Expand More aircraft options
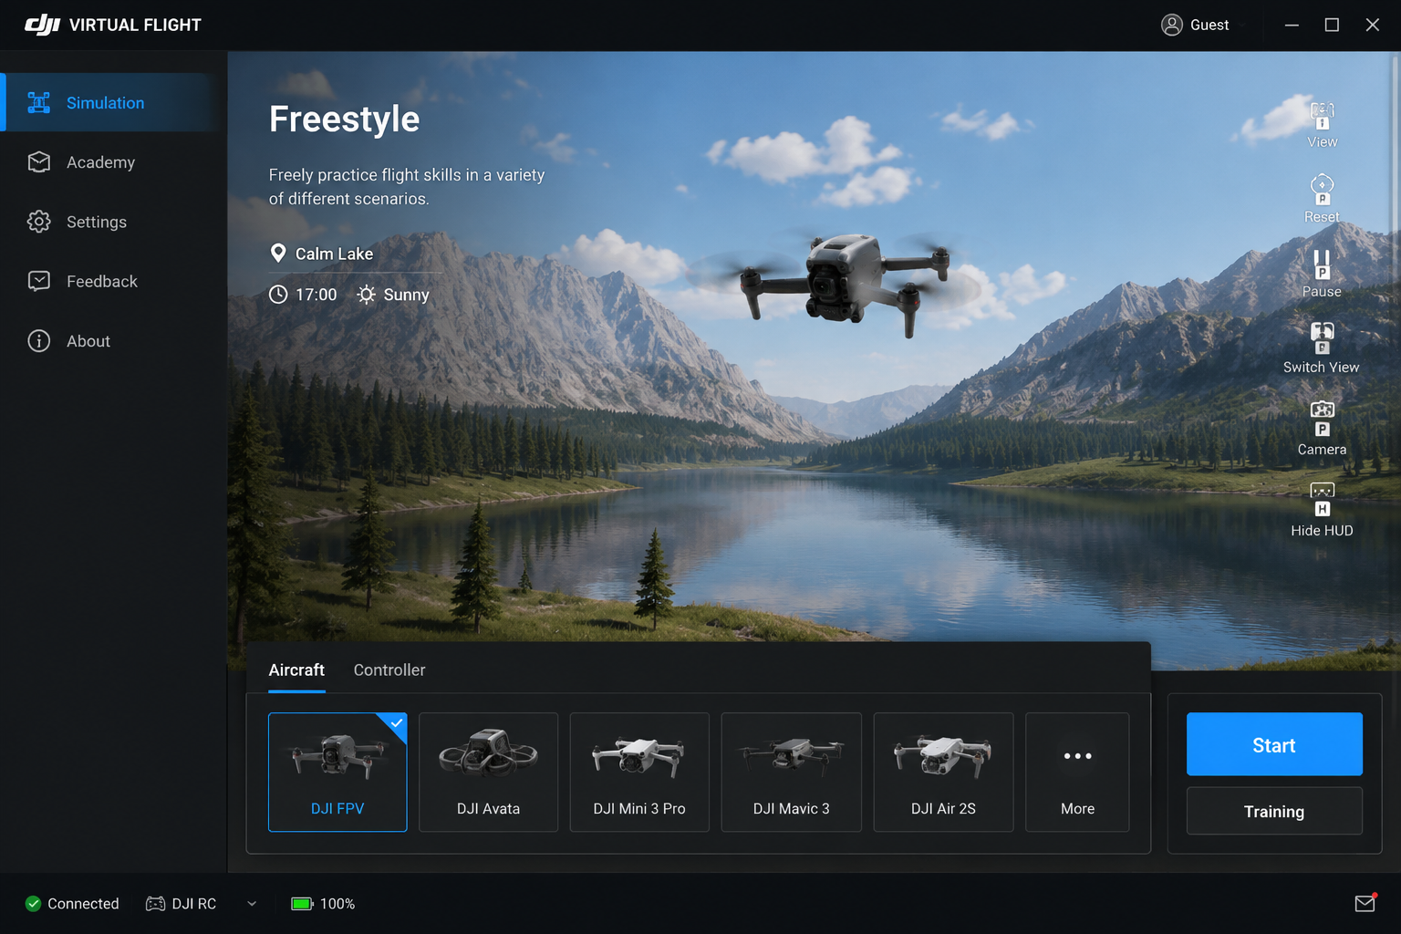Image resolution: width=1401 pixels, height=934 pixels. point(1077,772)
